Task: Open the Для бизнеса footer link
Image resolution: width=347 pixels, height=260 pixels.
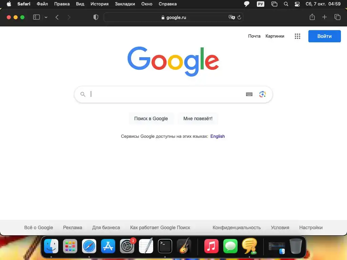Action: [x=106, y=227]
